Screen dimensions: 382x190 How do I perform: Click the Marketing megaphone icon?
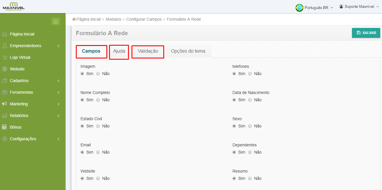pyautogui.click(x=5, y=104)
